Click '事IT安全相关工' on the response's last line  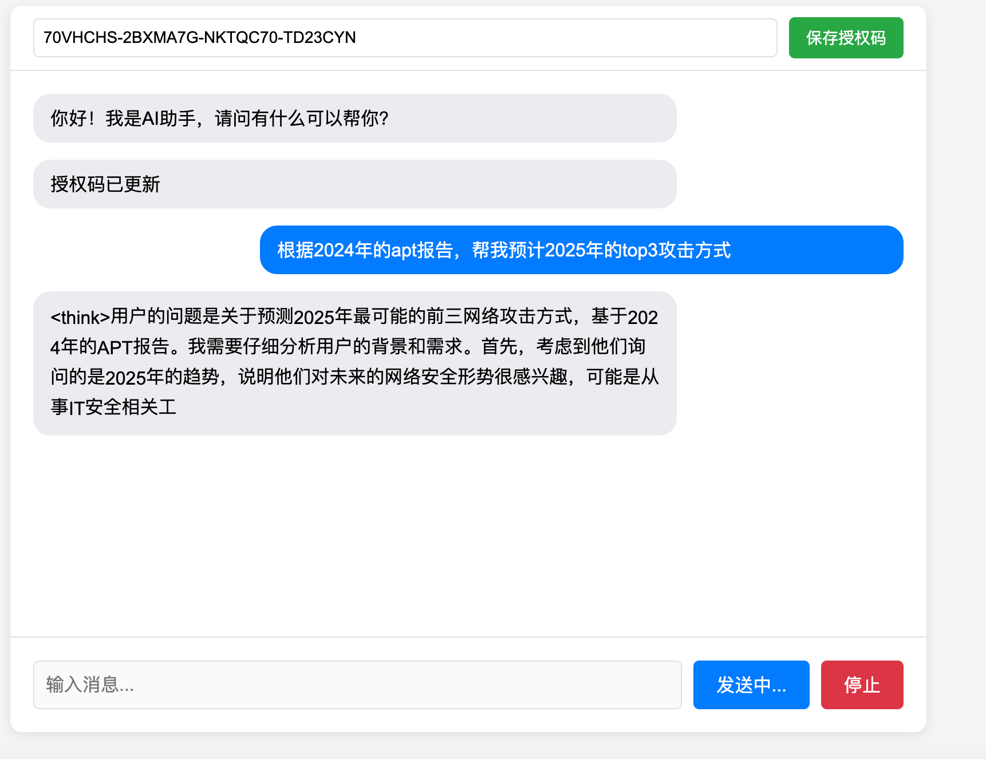(x=113, y=408)
